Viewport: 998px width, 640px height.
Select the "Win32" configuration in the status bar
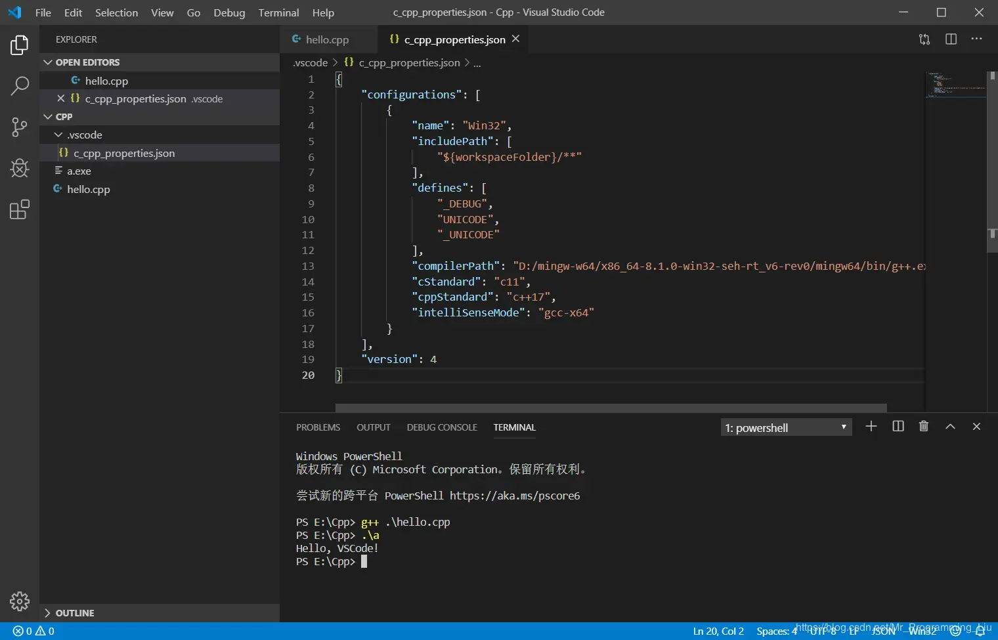(x=922, y=631)
